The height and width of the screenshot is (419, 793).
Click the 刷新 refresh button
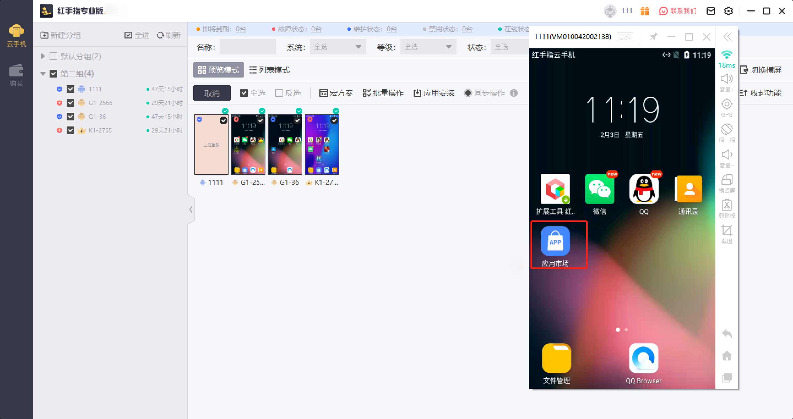tap(169, 35)
